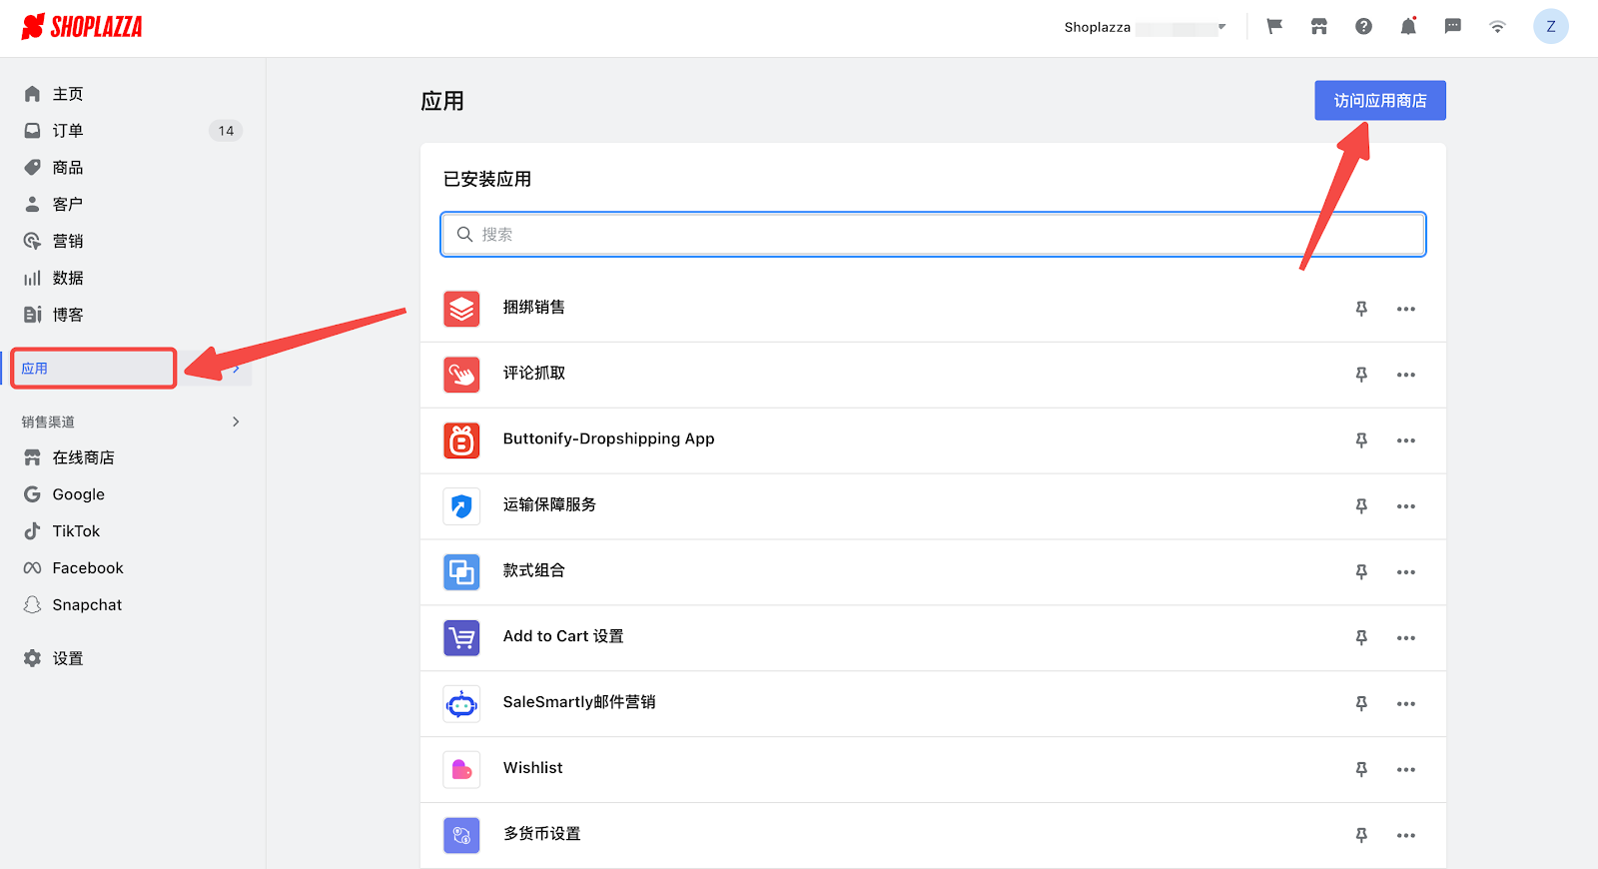Pin the 评论抓取 app

1361,375
